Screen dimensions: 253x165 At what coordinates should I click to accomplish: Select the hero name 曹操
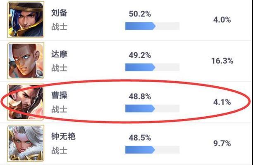(x=59, y=95)
